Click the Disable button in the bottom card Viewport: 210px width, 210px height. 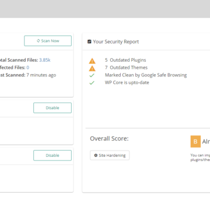(x=52, y=155)
